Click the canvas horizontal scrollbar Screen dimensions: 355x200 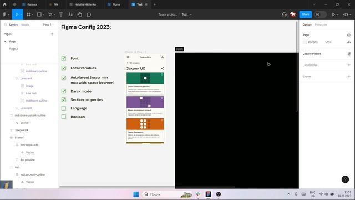tap(147, 187)
